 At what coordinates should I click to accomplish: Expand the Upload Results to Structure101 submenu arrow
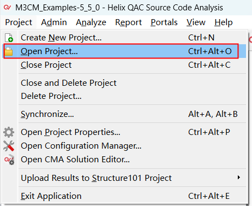239,178
